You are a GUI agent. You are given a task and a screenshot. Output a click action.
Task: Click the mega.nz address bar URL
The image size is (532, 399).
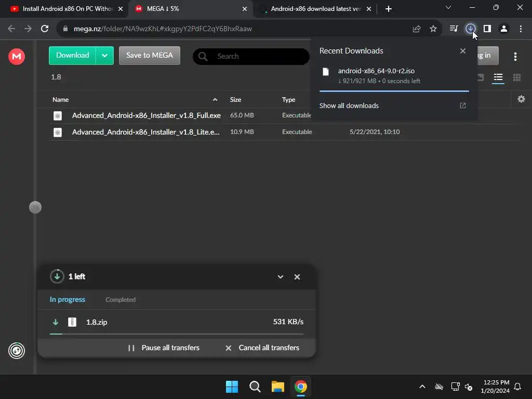[163, 29]
